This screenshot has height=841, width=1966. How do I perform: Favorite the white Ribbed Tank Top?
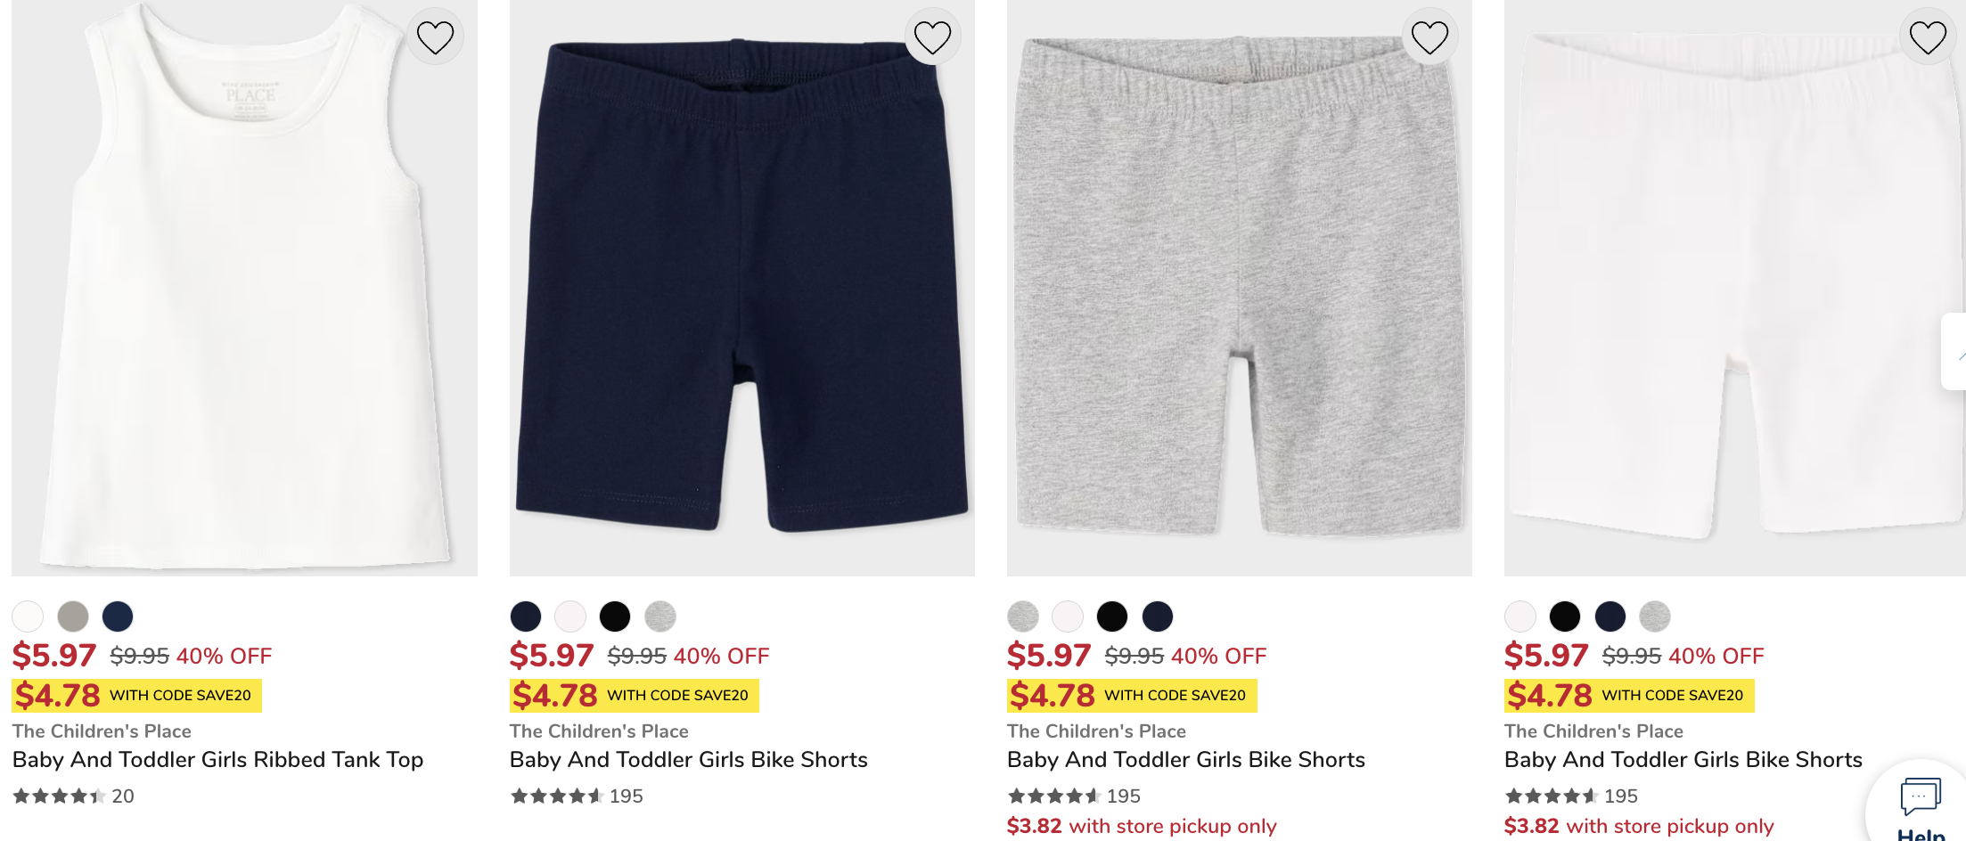(x=435, y=37)
